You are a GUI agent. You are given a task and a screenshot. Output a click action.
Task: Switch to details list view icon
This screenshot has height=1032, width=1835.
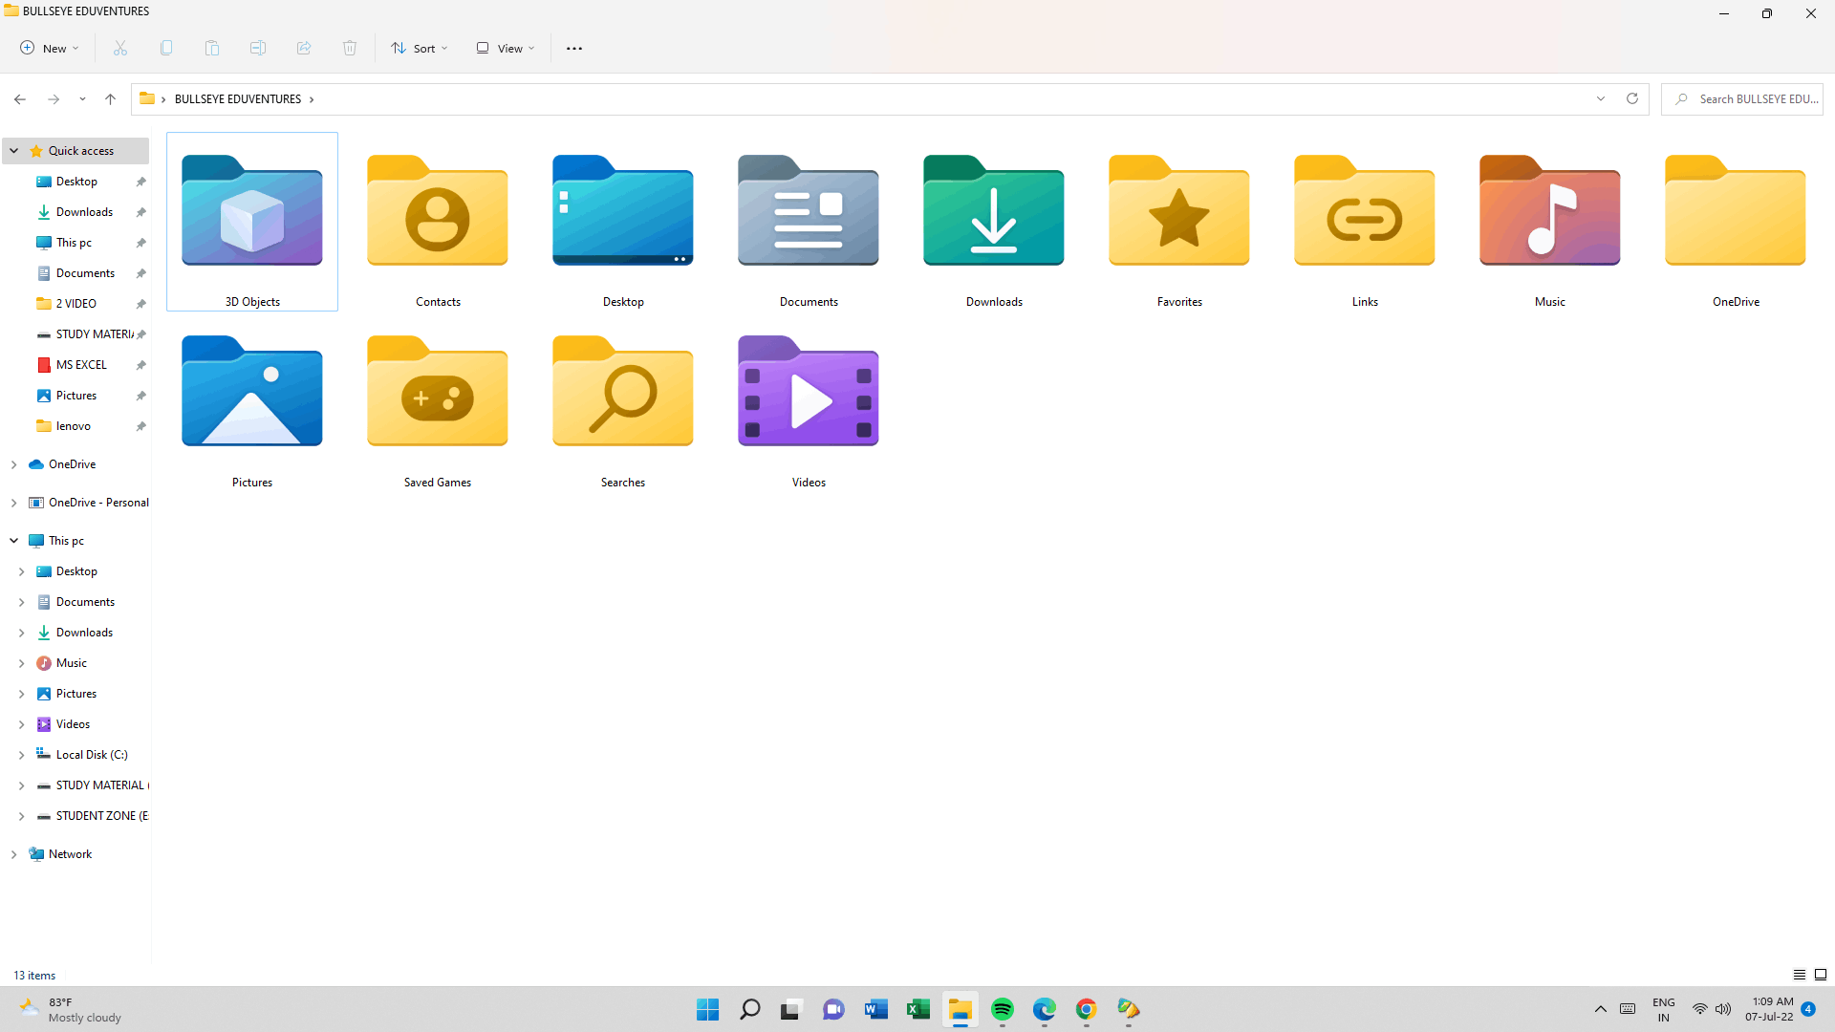click(1799, 975)
